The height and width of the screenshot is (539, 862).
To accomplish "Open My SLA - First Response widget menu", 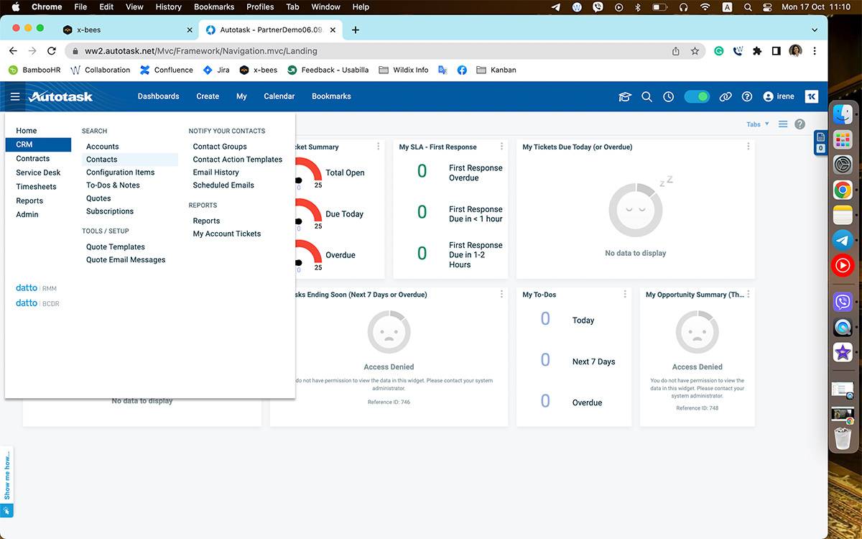I will tap(501, 147).
